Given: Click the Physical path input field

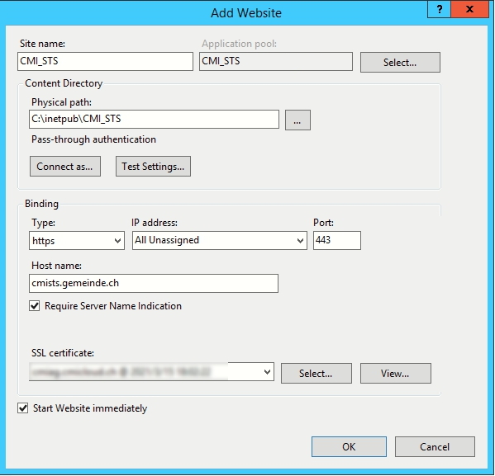Looking at the screenshot, I should 154,119.
